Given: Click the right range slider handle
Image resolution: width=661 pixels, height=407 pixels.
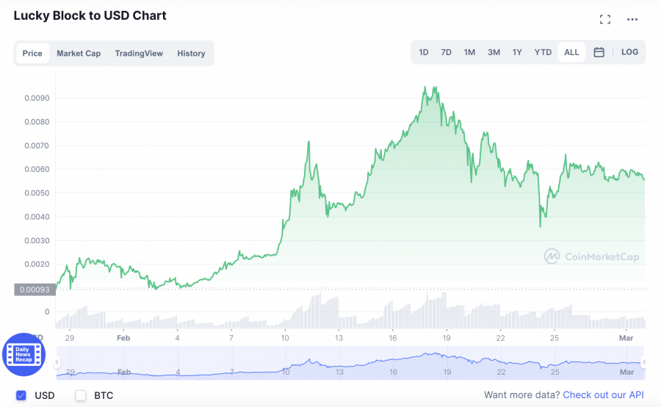Looking at the screenshot, I should click(x=643, y=362).
